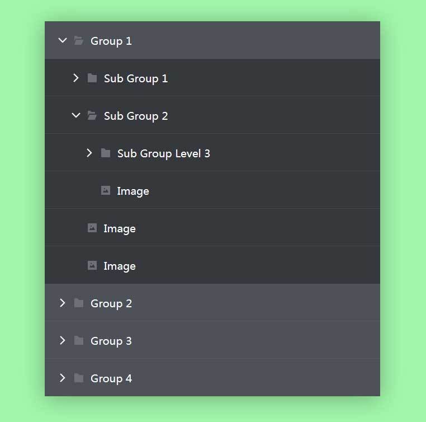Viewport: 426px width, 422px height.
Task: Select the Image label below Sub Group Level 3
Action: click(133, 191)
